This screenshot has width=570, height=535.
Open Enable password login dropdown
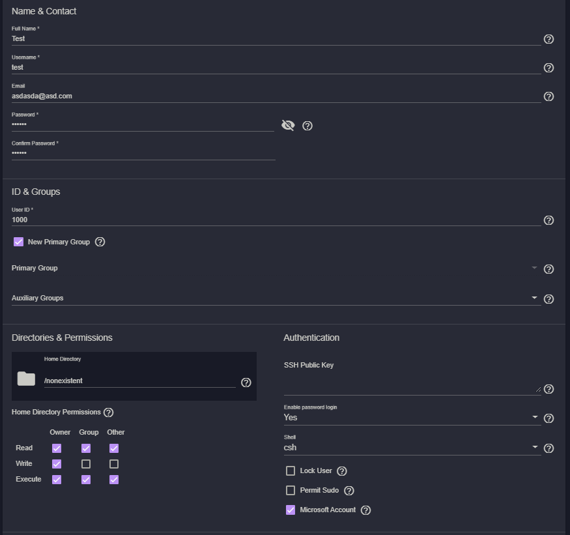click(412, 418)
